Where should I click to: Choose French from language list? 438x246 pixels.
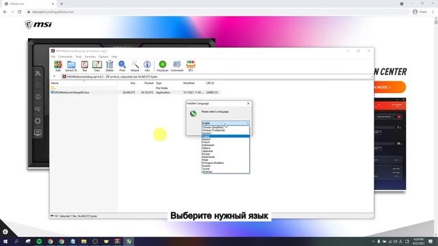(x=225, y=142)
